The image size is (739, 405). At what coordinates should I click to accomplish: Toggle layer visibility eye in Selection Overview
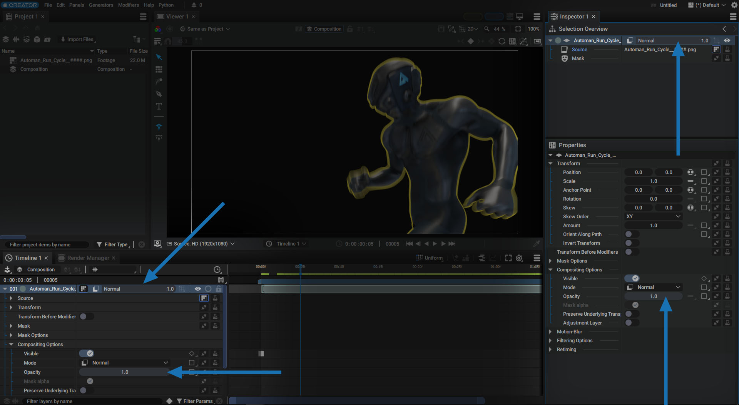pyautogui.click(x=727, y=40)
